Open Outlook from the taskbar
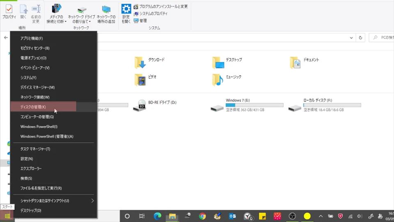The height and width of the screenshot is (222, 394). click(x=232, y=216)
